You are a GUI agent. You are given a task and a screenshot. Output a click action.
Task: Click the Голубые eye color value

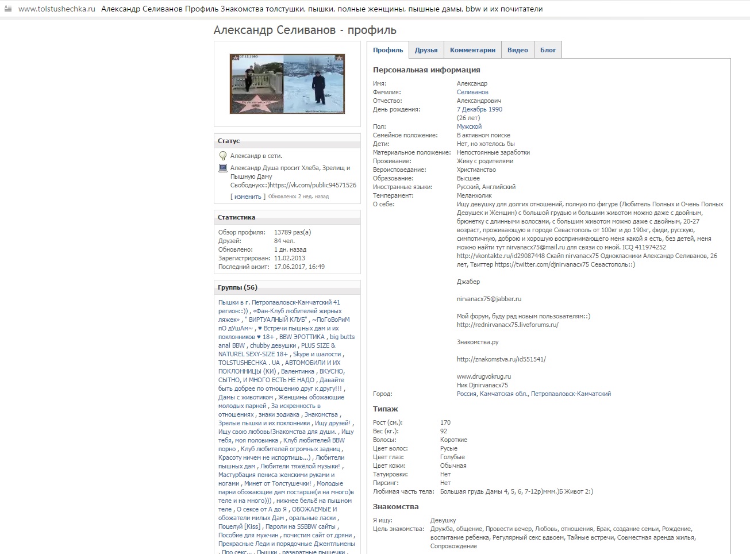click(452, 457)
